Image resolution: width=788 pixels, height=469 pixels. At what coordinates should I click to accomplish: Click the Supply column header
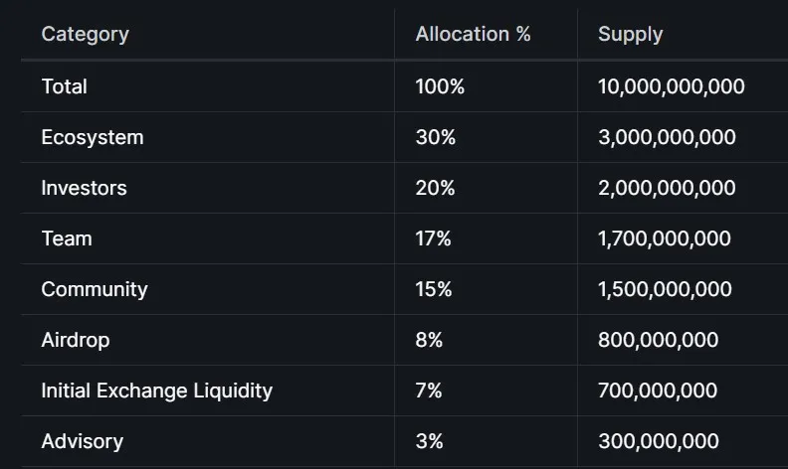630,35
